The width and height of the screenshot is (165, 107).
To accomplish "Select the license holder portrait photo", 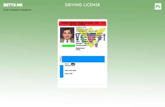I will pos(67,35).
